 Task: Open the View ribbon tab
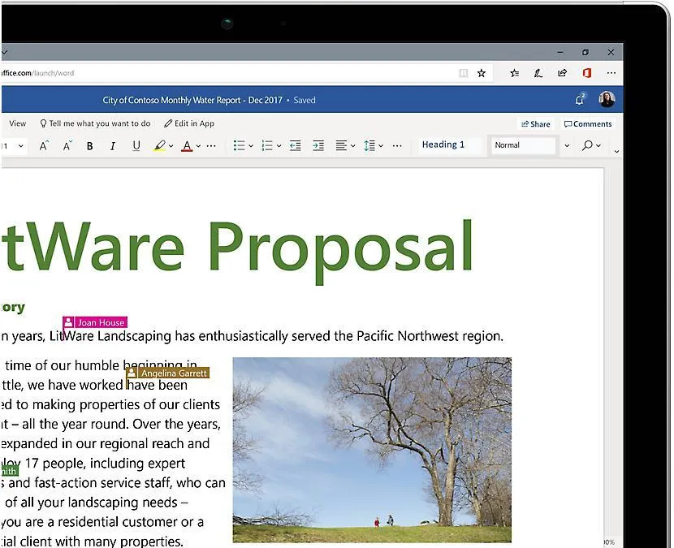point(18,123)
